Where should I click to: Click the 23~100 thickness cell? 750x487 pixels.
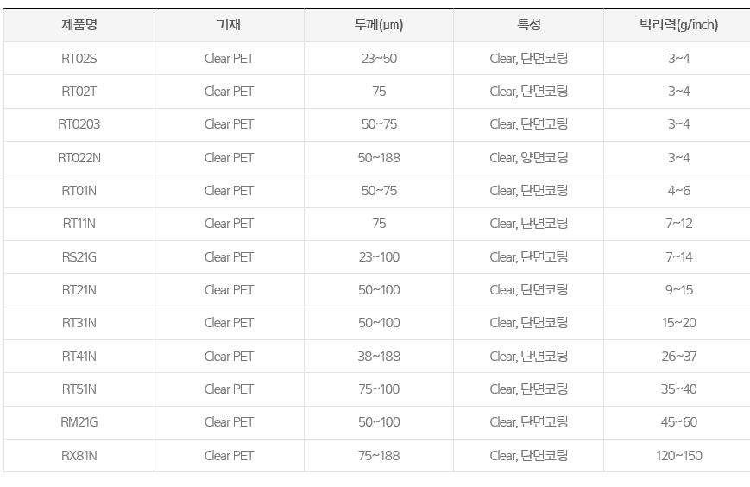(x=379, y=257)
